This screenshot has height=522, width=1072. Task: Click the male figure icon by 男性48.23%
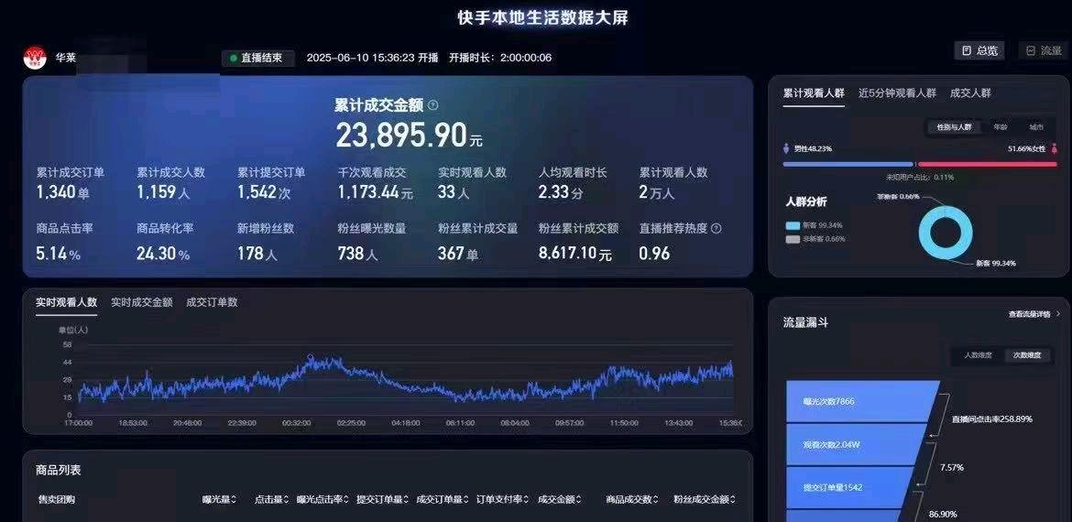(786, 148)
